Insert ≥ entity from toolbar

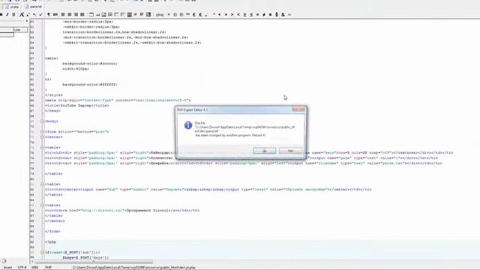[245, 14]
